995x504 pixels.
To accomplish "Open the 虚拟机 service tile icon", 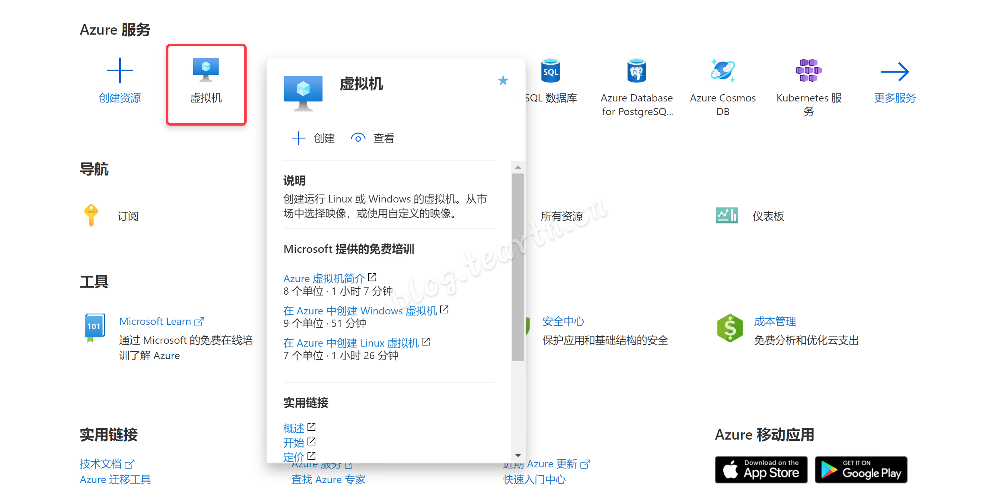I will point(206,70).
